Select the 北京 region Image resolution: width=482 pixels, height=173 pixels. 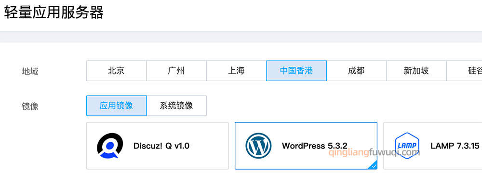click(x=116, y=71)
